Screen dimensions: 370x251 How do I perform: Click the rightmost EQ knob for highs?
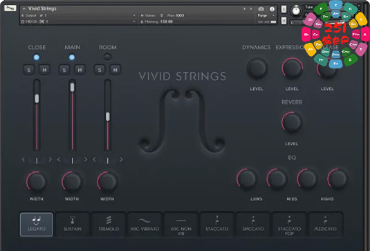point(337,179)
